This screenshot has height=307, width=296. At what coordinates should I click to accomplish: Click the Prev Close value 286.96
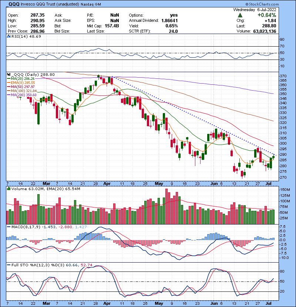tap(37, 31)
